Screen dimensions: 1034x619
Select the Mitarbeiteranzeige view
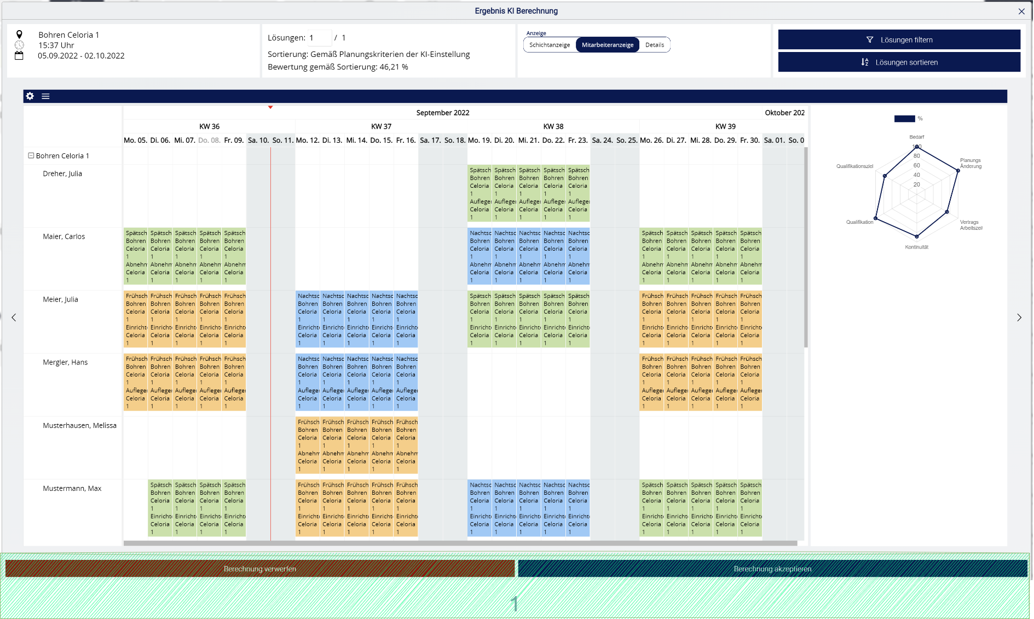click(607, 45)
